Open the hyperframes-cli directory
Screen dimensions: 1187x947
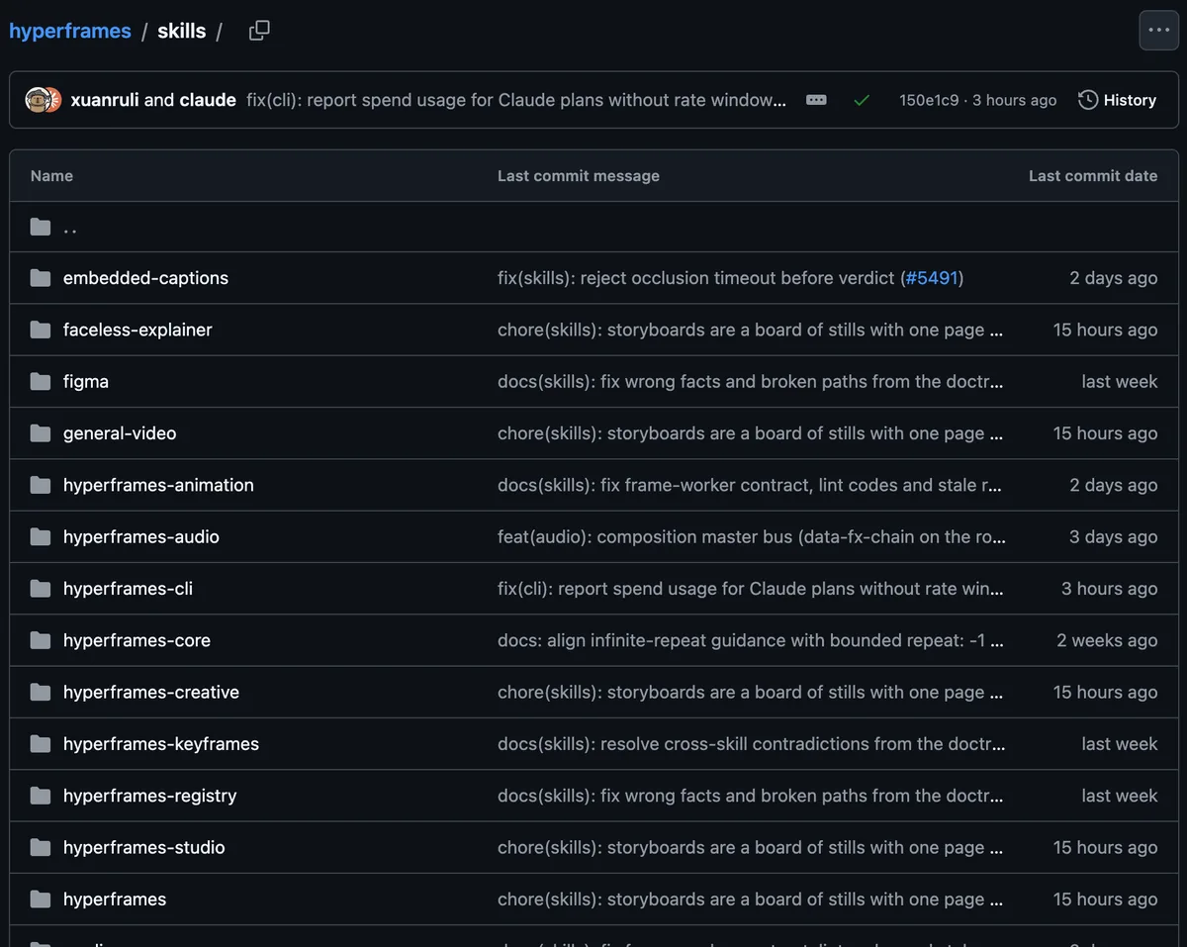click(x=128, y=589)
